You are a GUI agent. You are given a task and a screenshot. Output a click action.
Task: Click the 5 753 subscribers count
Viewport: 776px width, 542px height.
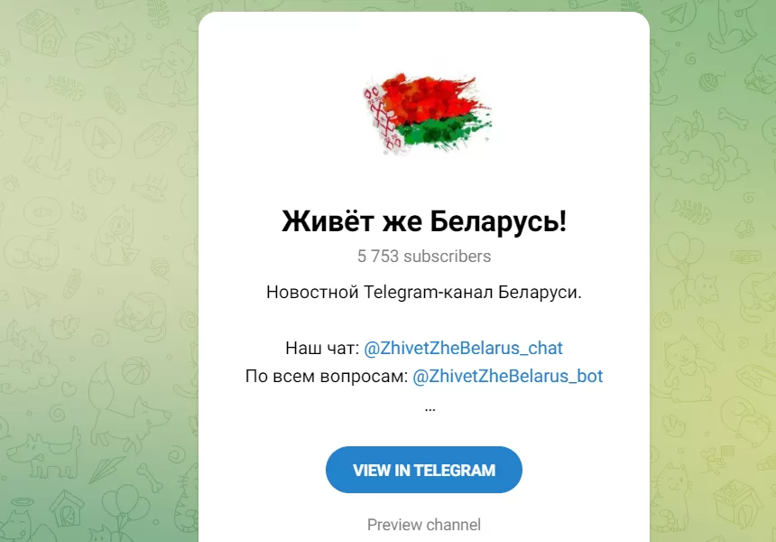point(424,257)
